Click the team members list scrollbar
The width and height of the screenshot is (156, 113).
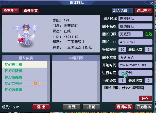pos(48,81)
